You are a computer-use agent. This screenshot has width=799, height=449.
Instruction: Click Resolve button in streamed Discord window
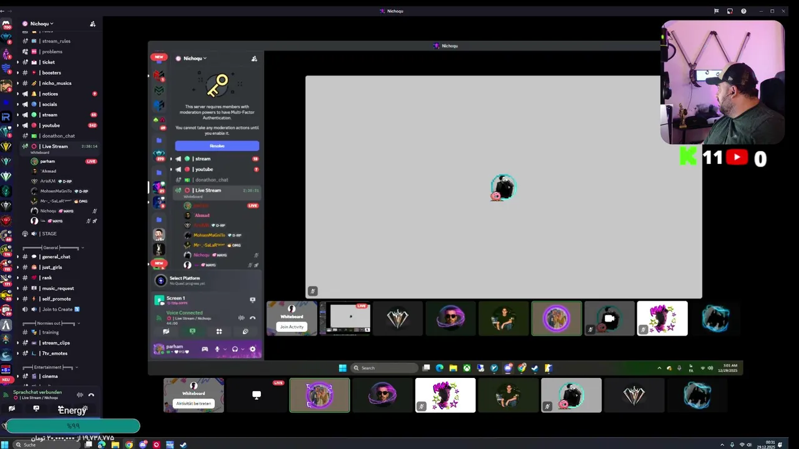pyautogui.click(x=217, y=146)
